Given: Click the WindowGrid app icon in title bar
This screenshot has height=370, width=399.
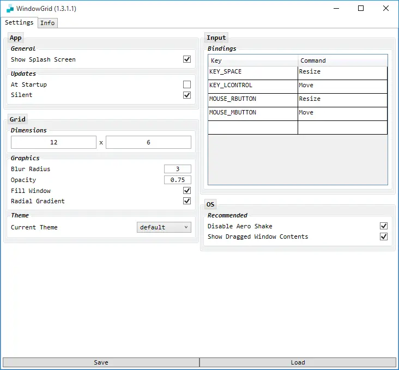Looking at the screenshot, I should (10, 8).
